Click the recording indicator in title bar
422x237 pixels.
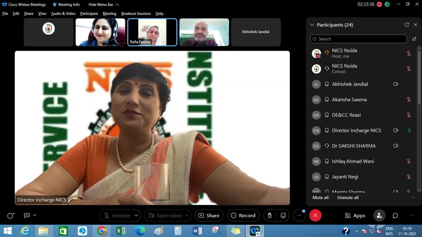pos(379,5)
